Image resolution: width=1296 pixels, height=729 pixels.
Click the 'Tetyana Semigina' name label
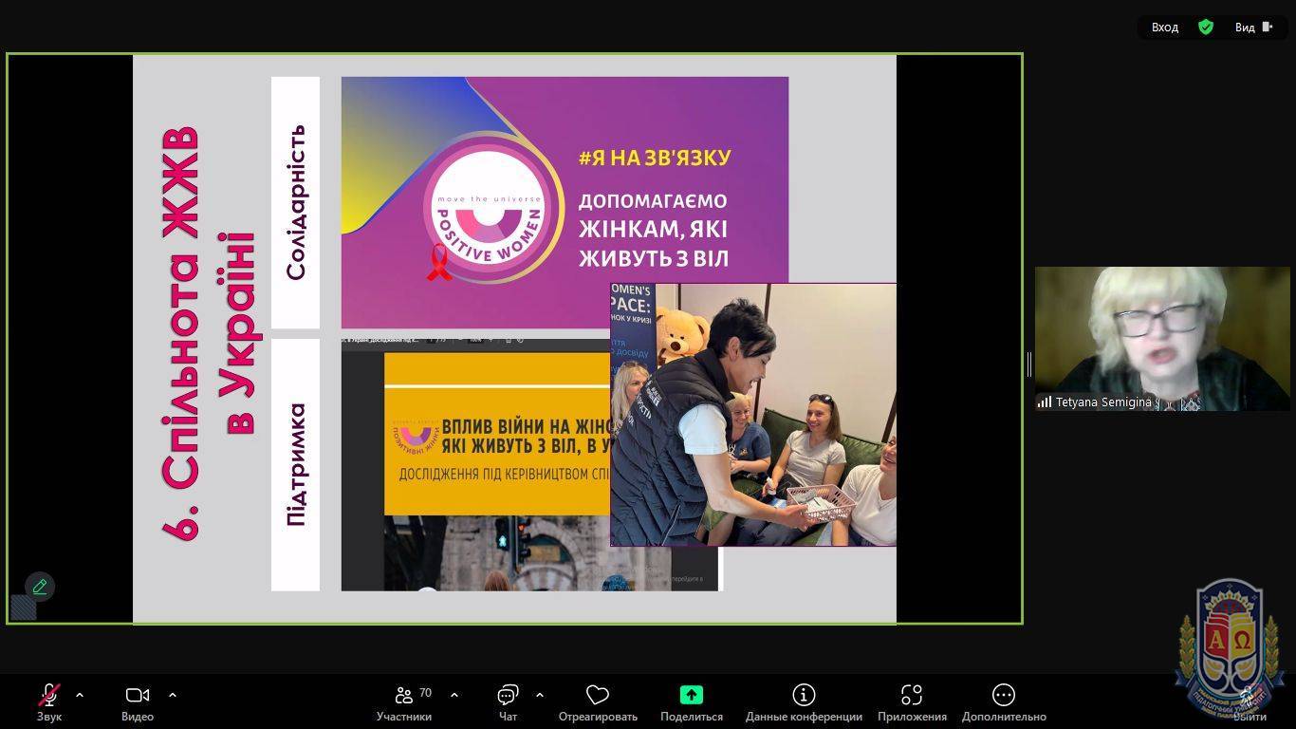1103,402
